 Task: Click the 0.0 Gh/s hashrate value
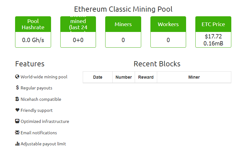tap(33, 40)
